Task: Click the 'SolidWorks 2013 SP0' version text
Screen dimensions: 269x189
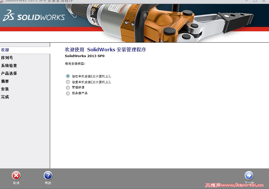Action: (85, 56)
